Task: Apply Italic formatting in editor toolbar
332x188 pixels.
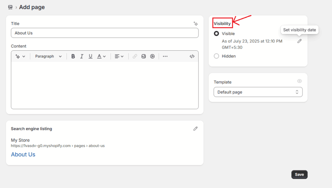Action: click(82, 56)
